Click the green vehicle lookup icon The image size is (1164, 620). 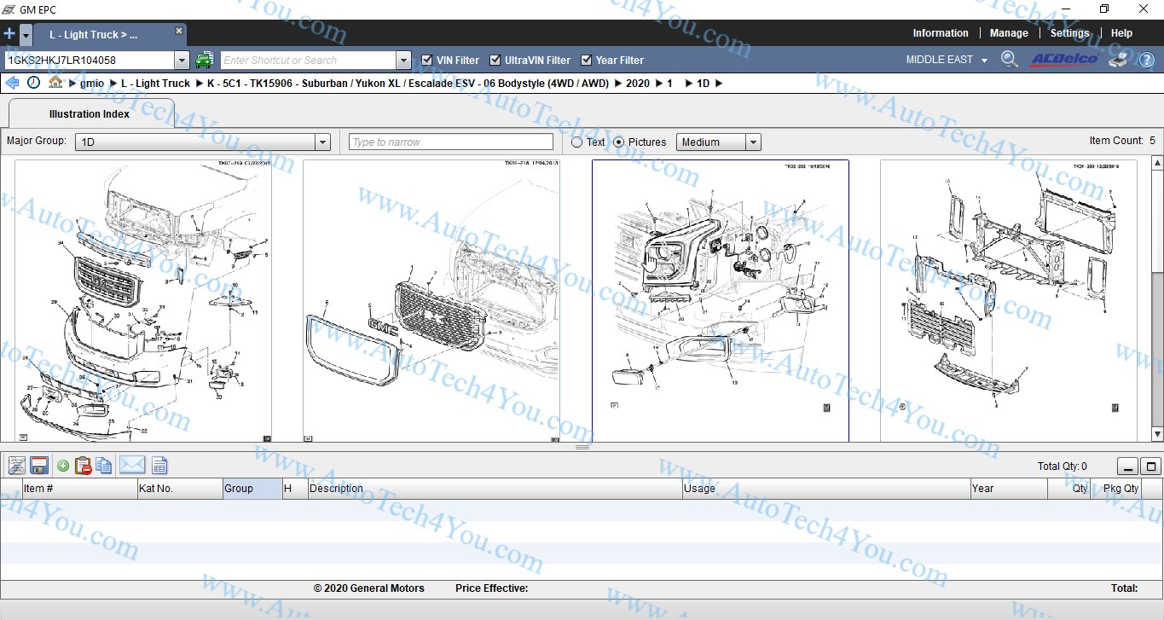[x=204, y=60]
